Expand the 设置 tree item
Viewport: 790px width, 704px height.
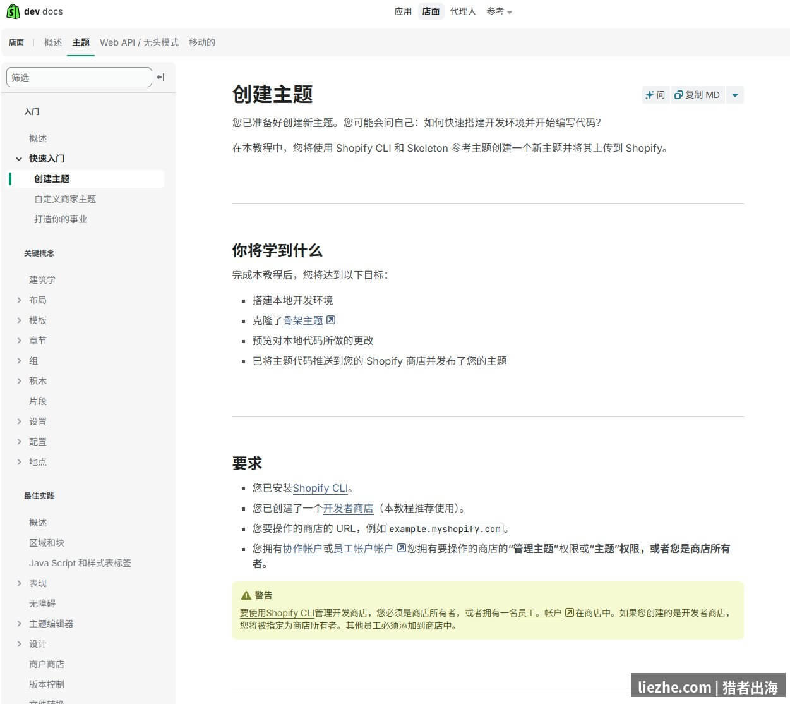(19, 422)
